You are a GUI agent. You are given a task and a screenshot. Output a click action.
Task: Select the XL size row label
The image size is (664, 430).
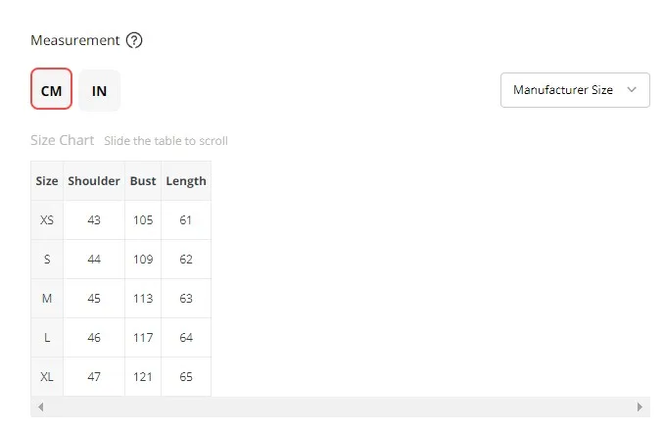pyautogui.click(x=47, y=376)
